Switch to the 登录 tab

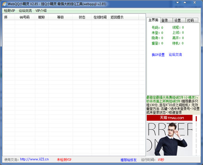tap(166, 20)
